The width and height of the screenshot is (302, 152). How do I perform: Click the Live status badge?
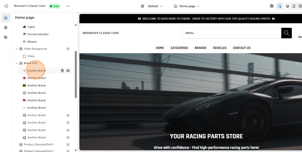(x=54, y=6)
